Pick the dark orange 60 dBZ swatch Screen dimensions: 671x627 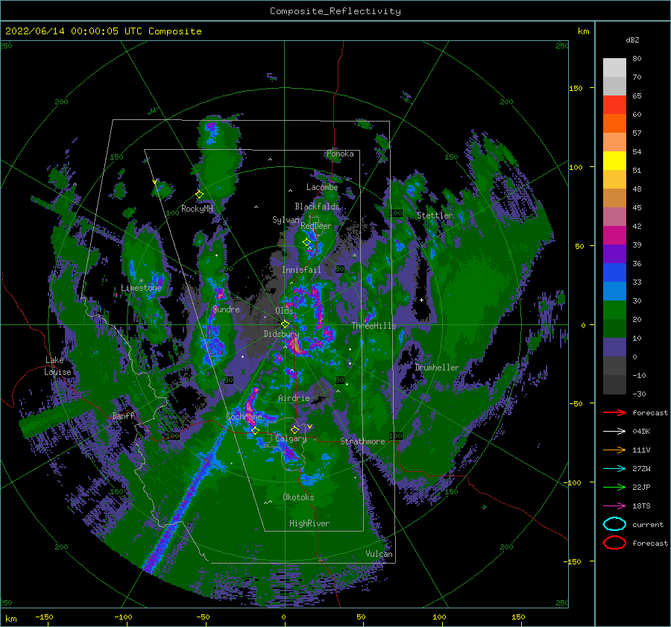point(614,123)
